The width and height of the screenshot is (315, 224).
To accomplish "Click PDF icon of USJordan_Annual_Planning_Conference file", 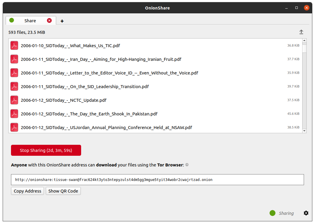I will (14, 127).
